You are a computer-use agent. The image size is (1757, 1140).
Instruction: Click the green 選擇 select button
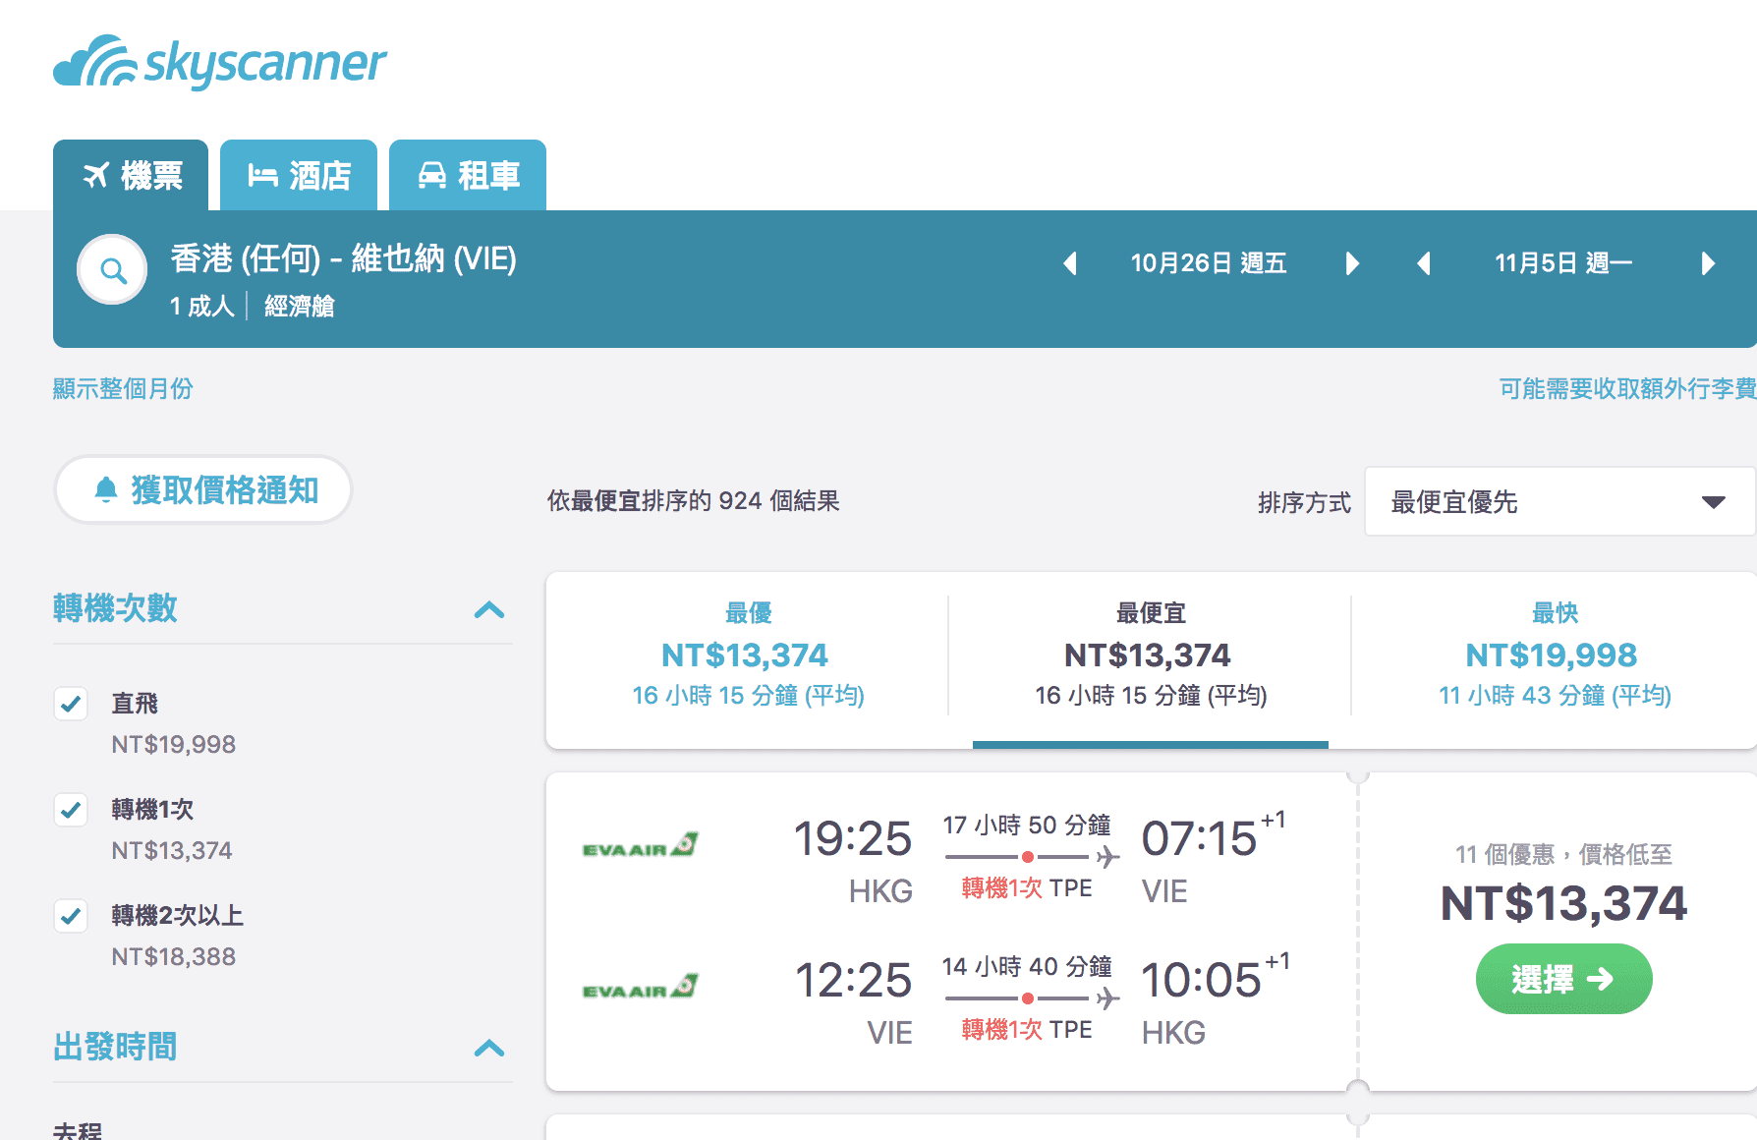[x=1563, y=979]
